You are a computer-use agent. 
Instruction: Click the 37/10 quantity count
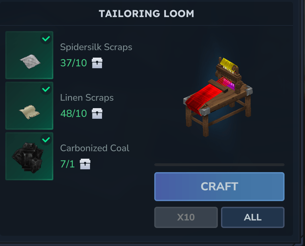[73, 63]
